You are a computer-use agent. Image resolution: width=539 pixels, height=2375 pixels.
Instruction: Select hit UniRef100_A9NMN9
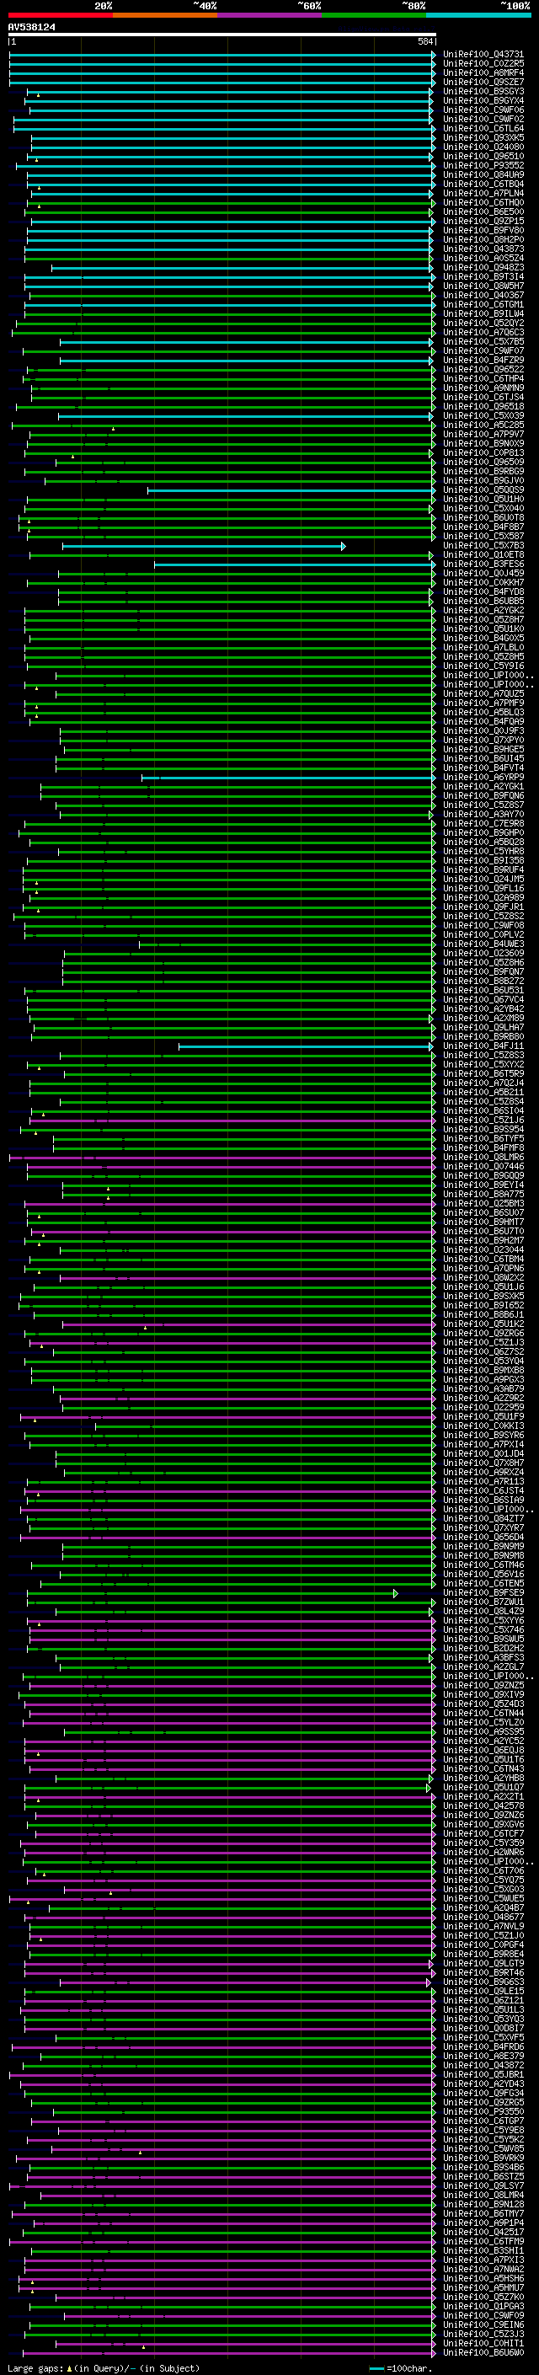click(x=483, y=388)
